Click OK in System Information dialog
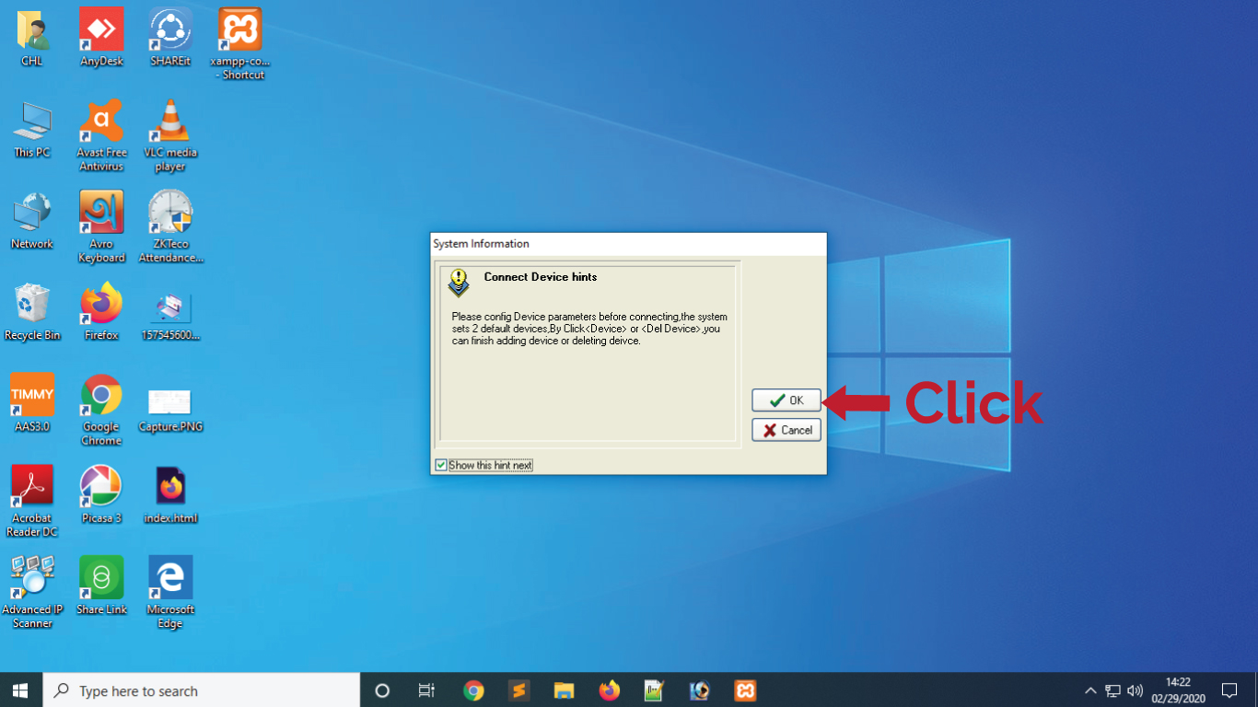The image size is (1258, 707). click(786, 400)
